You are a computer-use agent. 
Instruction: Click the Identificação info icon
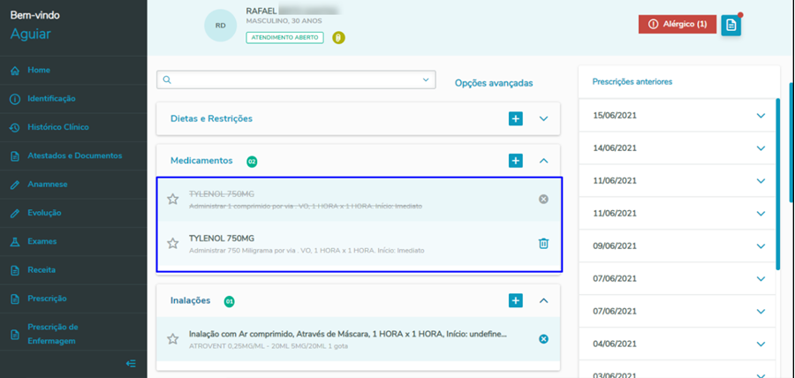click(x=15, y=99)
